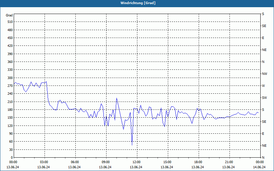This screenshot has height=171, width=274.
Task: Click the lowest dip of the blue line
Action: click(x=132, y=145)
